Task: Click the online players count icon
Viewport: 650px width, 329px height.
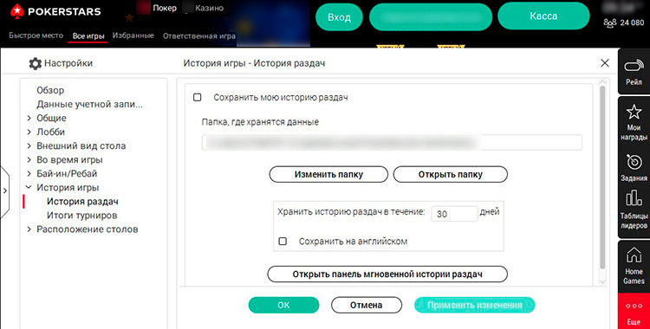Action: coord(610,23)
